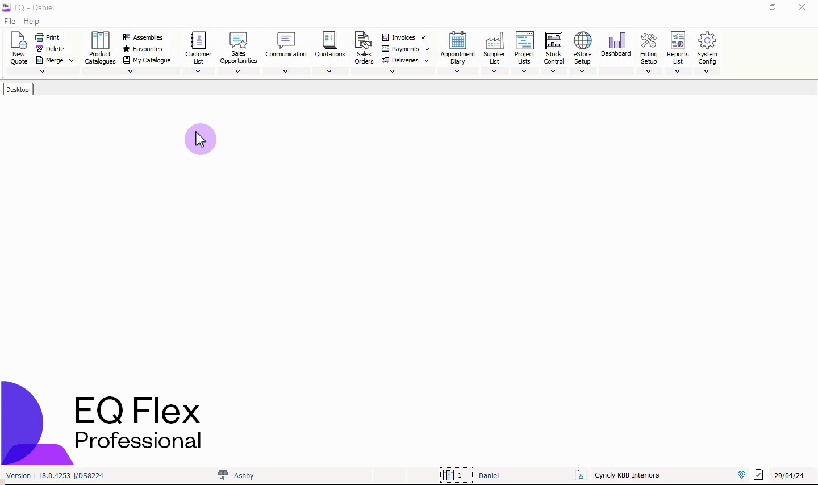Open Assemblies

[x=143, y=37]
